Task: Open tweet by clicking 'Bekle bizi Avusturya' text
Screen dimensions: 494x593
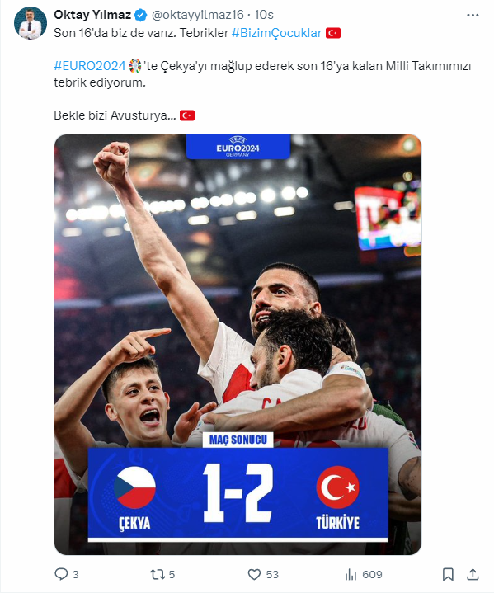Action: (x=115, y=115)
